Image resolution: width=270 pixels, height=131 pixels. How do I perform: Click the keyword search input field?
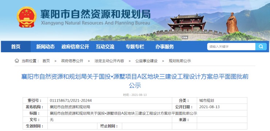point(231,46)
